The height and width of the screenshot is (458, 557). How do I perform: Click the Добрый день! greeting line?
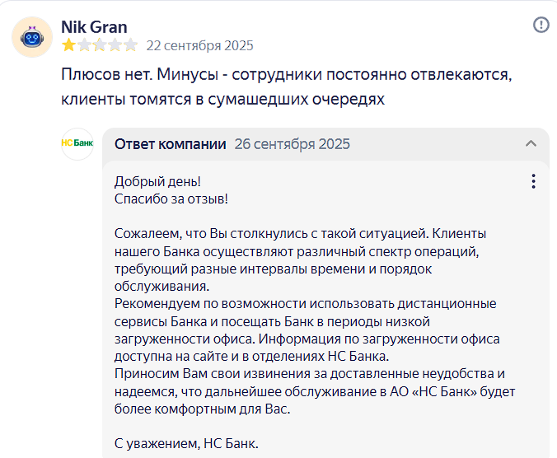pyautogui.click(x=157, y=181)
